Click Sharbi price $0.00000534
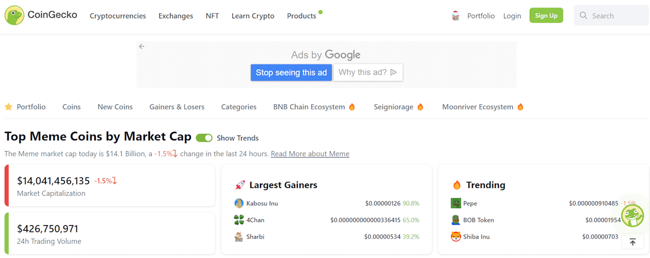This screenshot has height=258, width=650. (382, 236)
